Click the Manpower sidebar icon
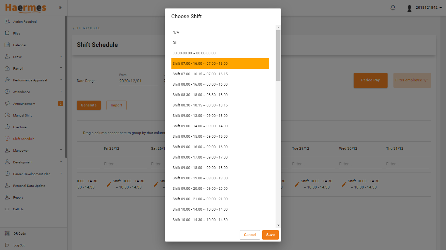The width and height of the screenshot is (446, 250). click(7, 150)
